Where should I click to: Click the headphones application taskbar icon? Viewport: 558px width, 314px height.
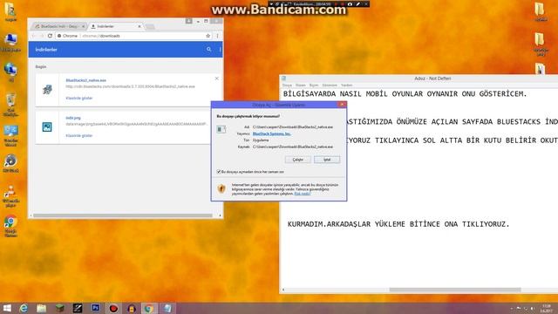click(132, 308)
